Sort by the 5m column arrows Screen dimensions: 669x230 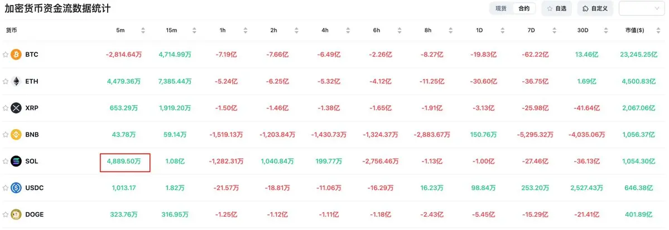coord(143,30)
